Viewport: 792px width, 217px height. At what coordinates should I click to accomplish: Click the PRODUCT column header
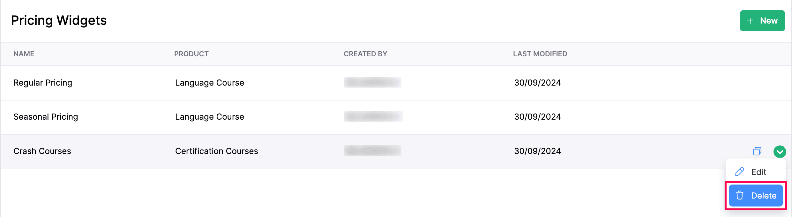point(191,54)
